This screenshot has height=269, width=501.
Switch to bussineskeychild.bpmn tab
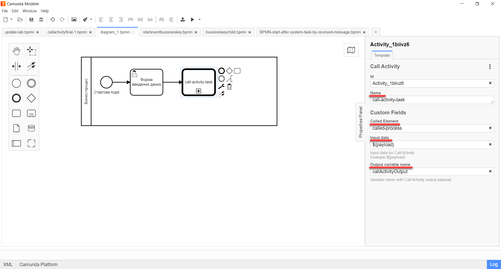coord(226,32)
